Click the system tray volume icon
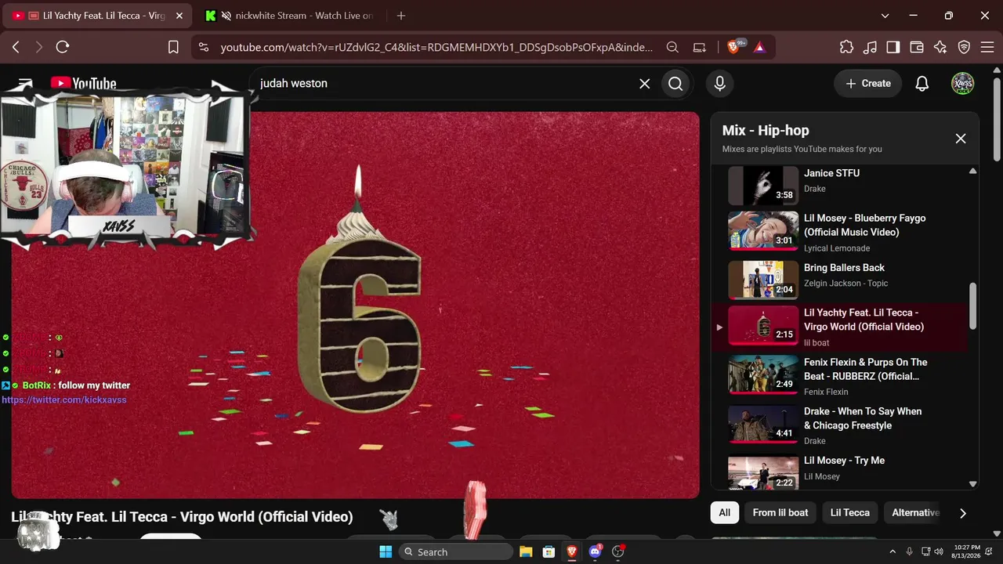This screenshot has height=564, width=1003. click(x=939, y=551)
